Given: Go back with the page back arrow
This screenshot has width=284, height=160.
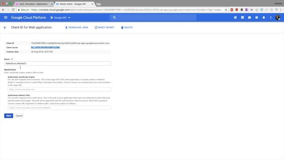Looking at the screenshot, I should 5,28.
